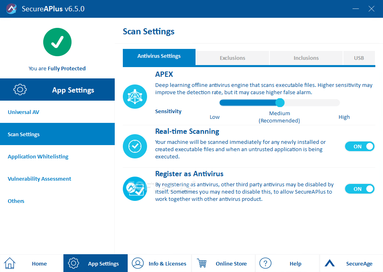Select Universal AV in the sidebar
The image size is (383, 272).
click(x=57, y=112)
